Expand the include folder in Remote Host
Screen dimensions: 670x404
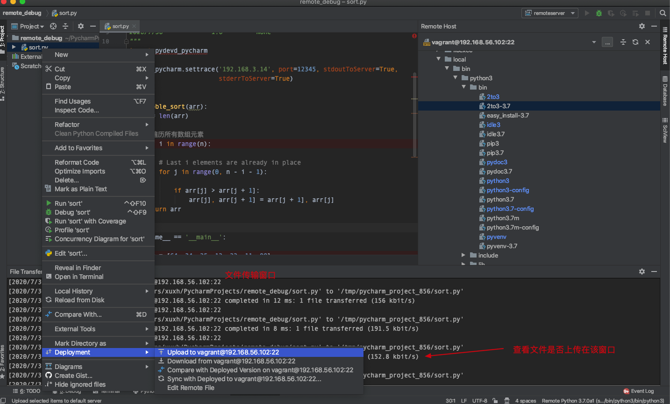tap(463, 255)
